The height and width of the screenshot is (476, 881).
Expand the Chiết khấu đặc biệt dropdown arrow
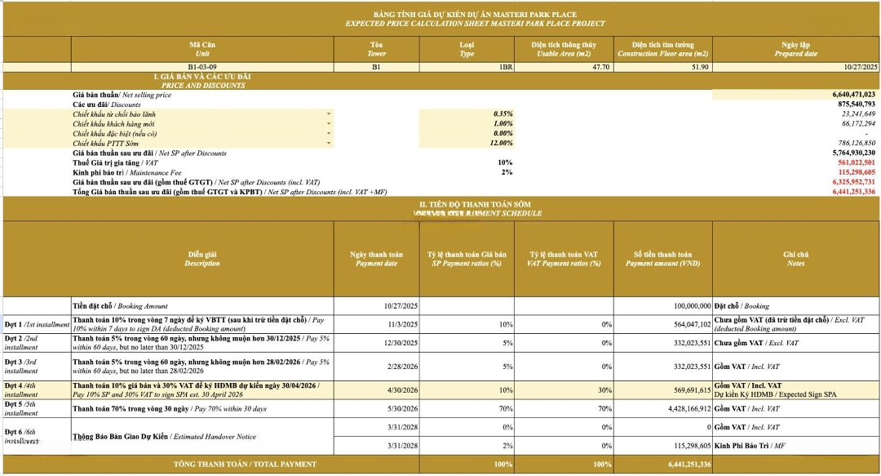click(329, 134)
